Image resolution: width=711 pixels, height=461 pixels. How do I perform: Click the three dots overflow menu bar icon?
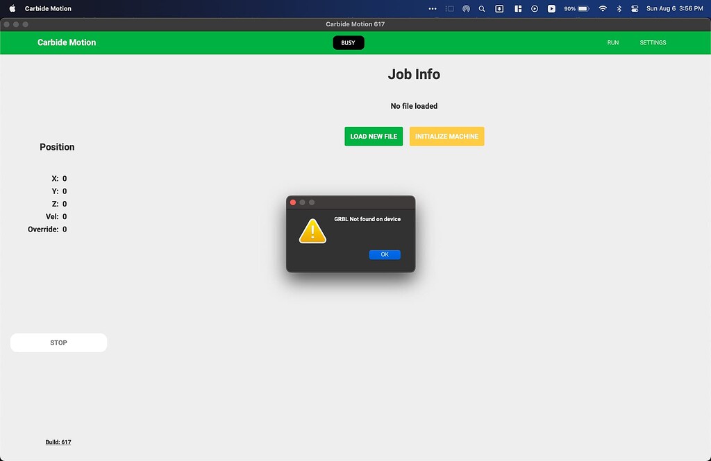[433, 8]
